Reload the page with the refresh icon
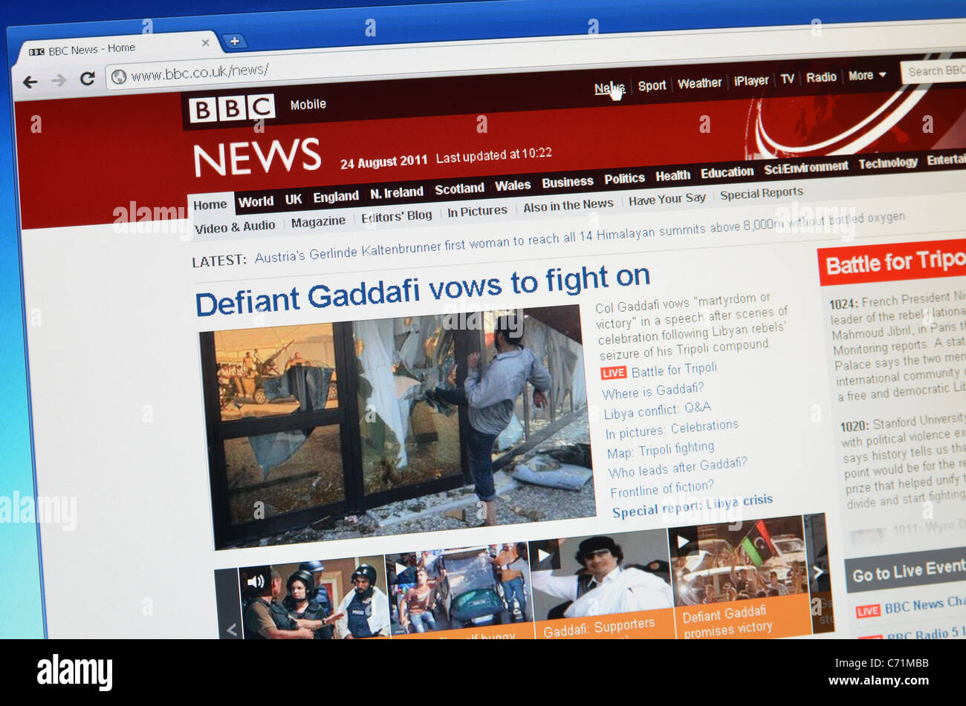Screen dimensions: 966x706 pyautogui.click(x=87, y=78)
